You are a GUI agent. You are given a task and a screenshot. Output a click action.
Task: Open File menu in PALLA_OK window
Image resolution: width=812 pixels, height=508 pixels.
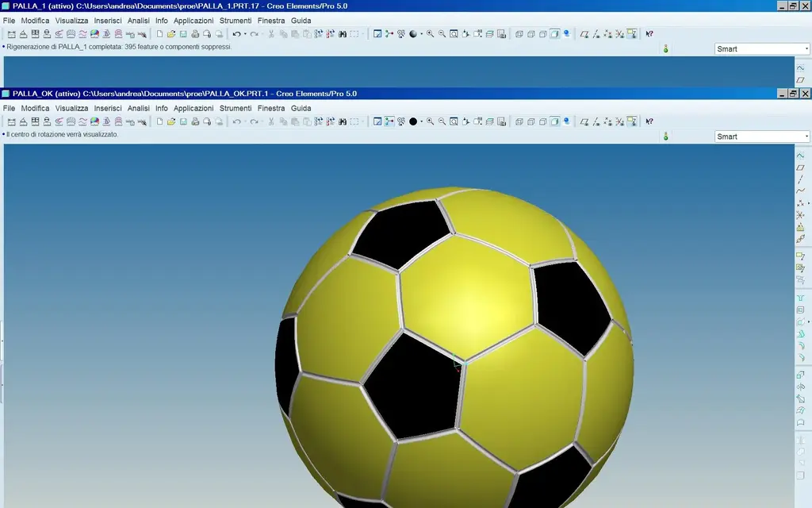point(9,108)
